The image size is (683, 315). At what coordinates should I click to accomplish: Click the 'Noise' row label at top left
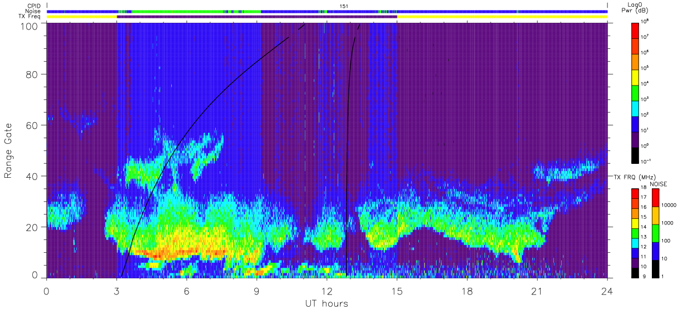(32, 11)
